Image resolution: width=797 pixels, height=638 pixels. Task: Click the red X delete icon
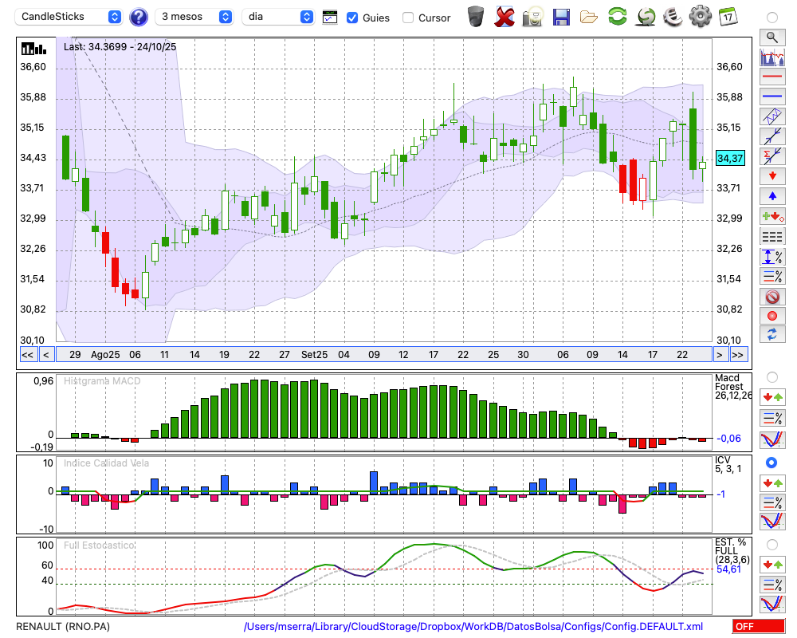[x=504, y=16]
